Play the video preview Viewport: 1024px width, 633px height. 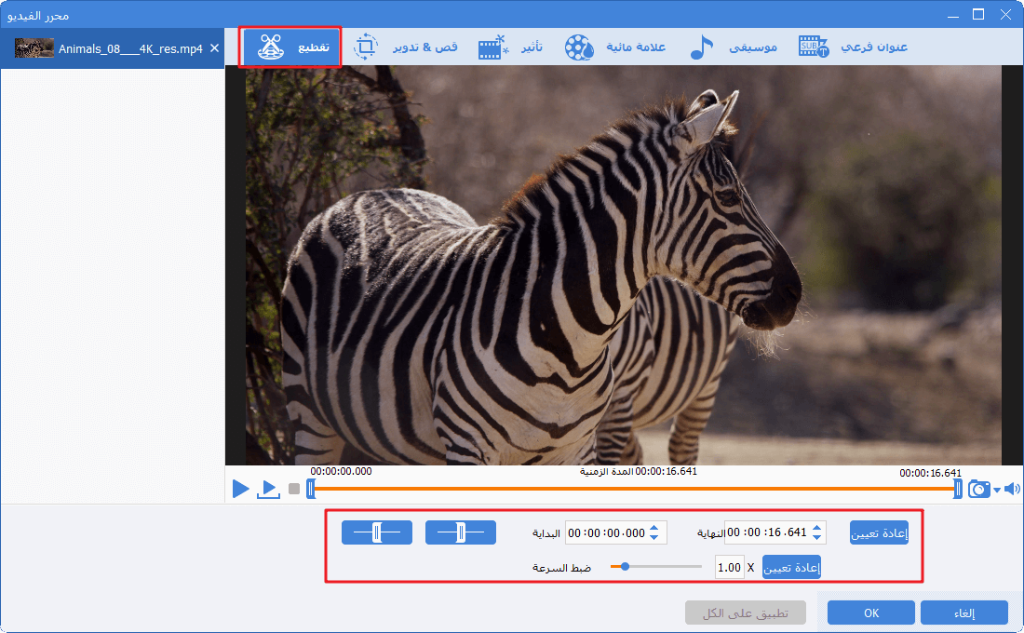point(240,489)
